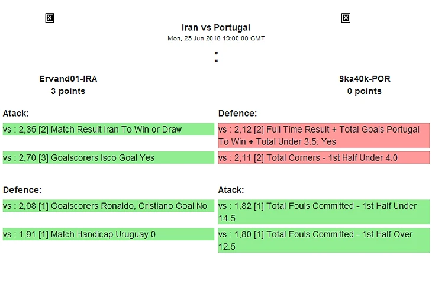
Task: Click the right Defence: heading
Action: click(x=238, y=113)
